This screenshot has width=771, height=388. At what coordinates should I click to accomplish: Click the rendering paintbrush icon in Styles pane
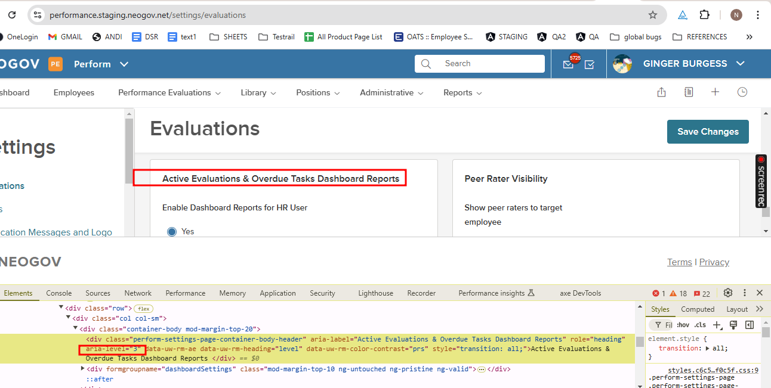(x=733, y=325)
